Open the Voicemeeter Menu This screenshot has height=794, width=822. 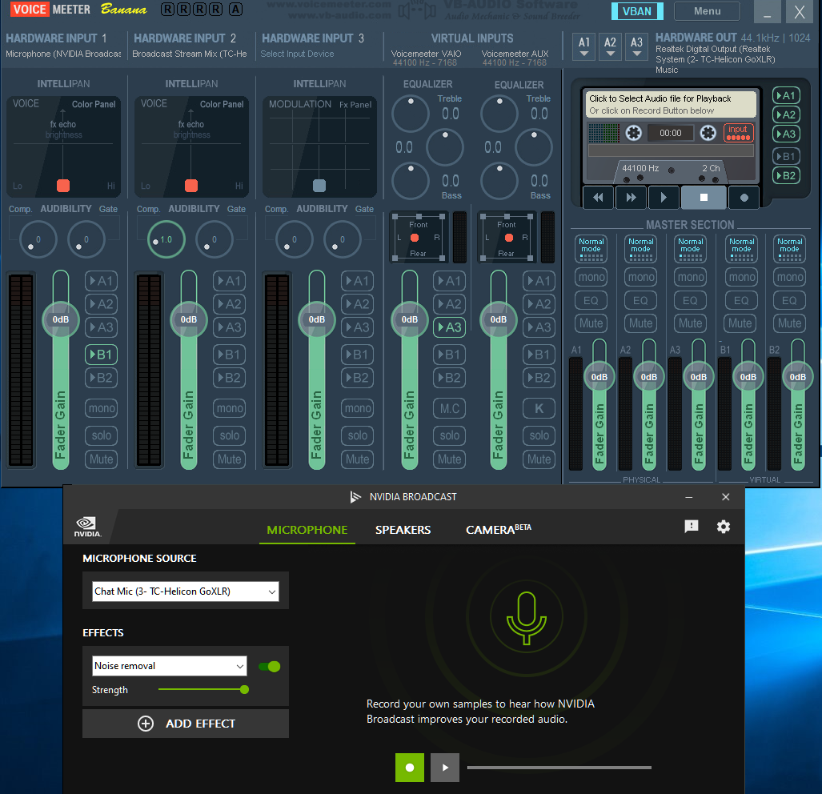click(707, 11)
